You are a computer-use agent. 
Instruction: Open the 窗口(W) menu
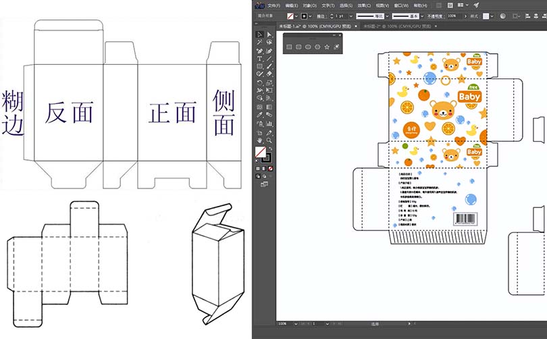coord(401,5)
